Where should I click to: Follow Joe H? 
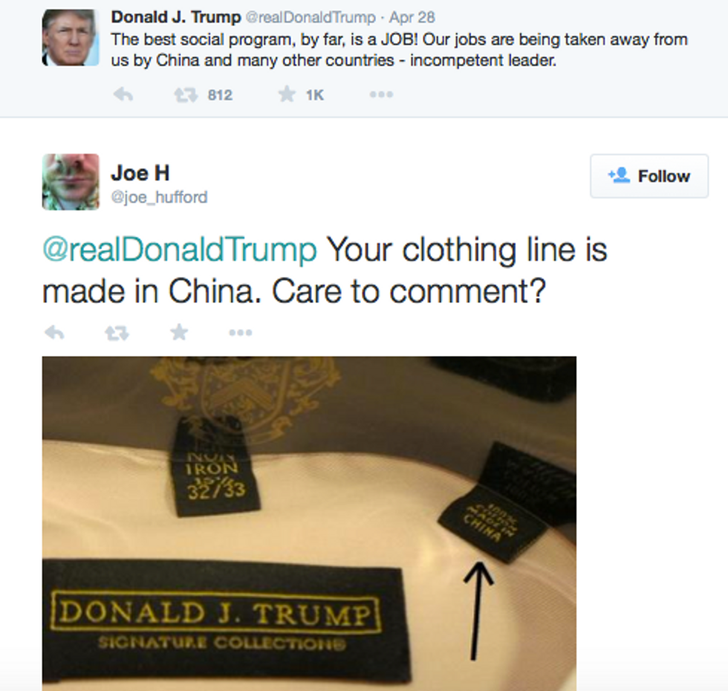click(649, 176)
